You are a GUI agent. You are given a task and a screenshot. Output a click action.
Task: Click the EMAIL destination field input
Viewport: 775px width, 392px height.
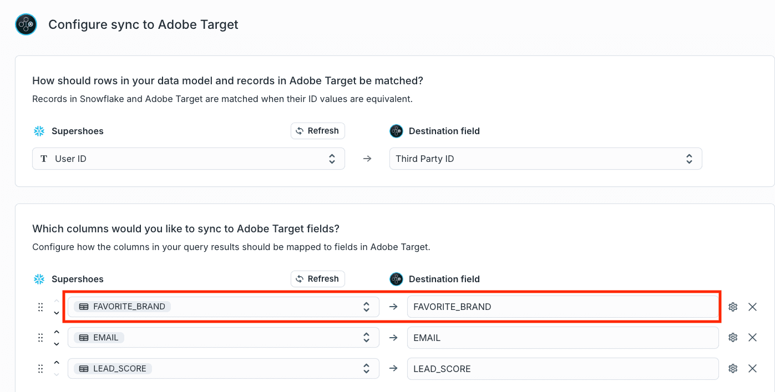click(563, 337)
